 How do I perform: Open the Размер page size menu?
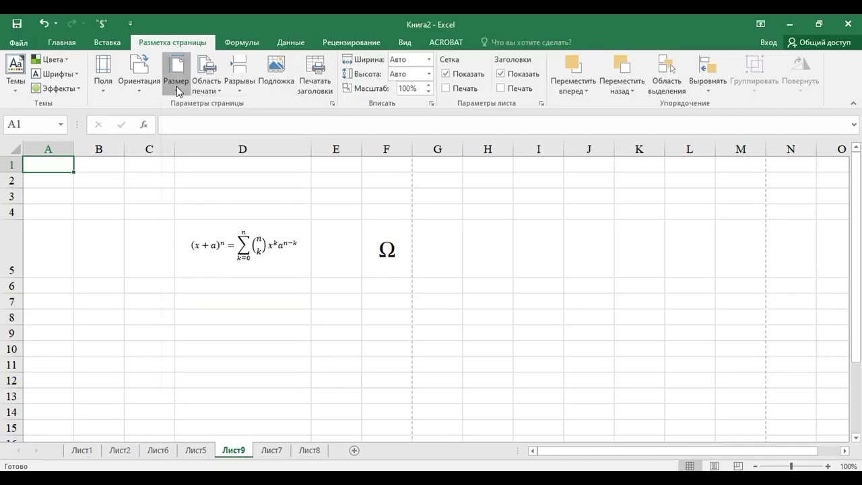point(176,74)
